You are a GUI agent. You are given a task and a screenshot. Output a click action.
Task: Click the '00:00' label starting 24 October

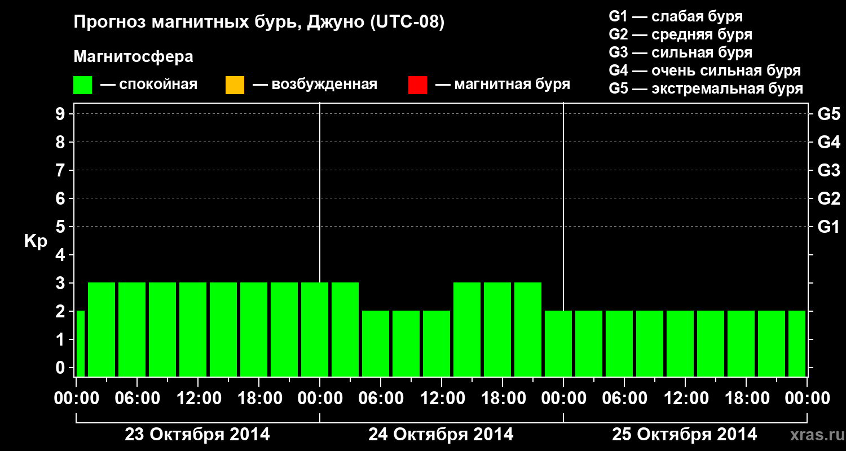[x=320, y=399]
